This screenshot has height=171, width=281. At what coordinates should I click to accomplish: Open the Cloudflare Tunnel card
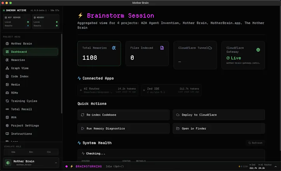[195, 55]
